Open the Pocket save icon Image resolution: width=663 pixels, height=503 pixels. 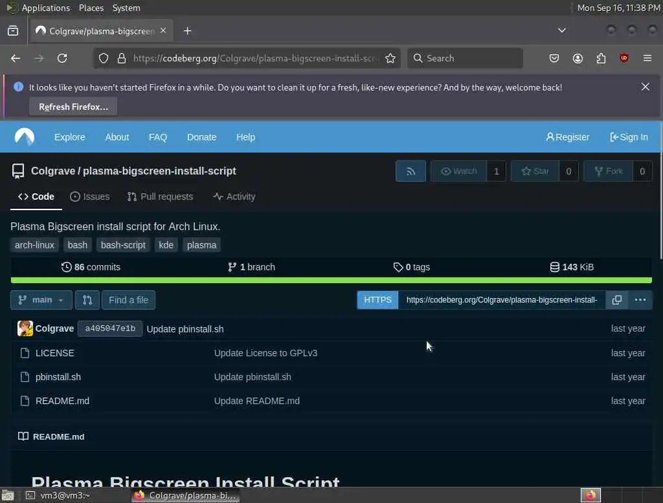pos(554,58)
